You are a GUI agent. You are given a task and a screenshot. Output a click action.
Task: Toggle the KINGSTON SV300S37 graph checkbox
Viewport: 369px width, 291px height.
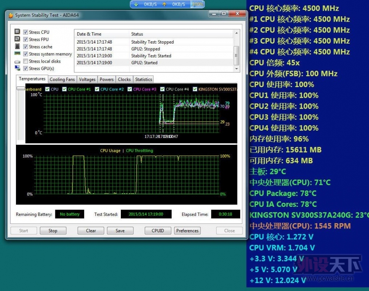click(195, 89)
